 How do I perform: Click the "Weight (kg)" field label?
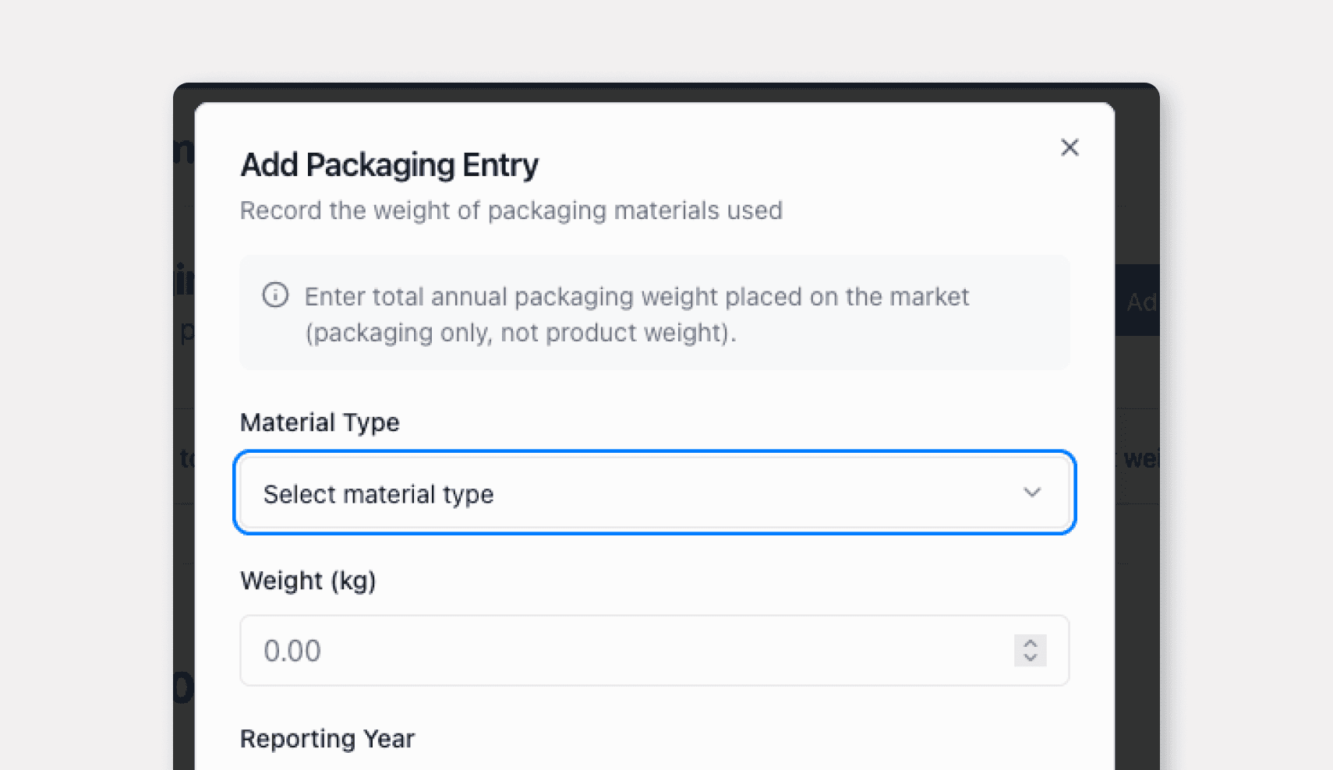tap(308, 581)
